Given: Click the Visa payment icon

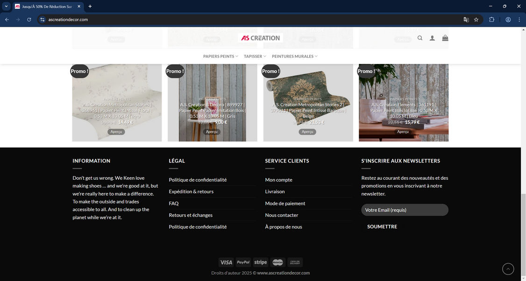Looking at the screenshot, I should [x=226, y=262].
